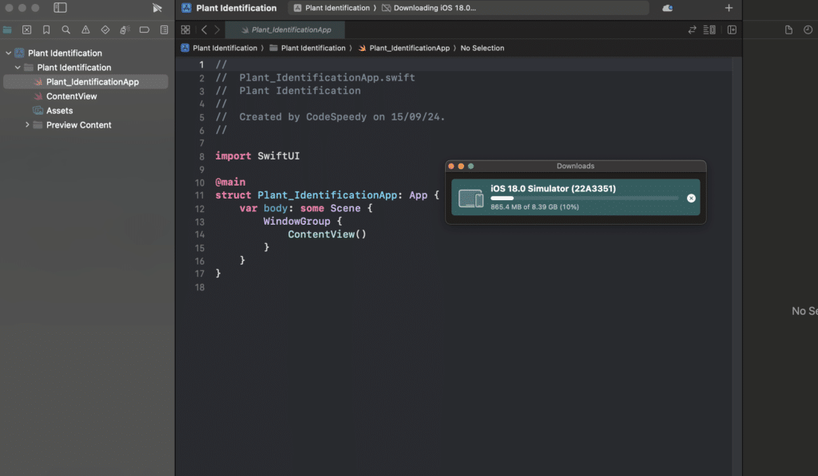Collapse the Plant Identification group folder
The width and height of the screenshot is (818, 476).
click(x=18, y=68)
